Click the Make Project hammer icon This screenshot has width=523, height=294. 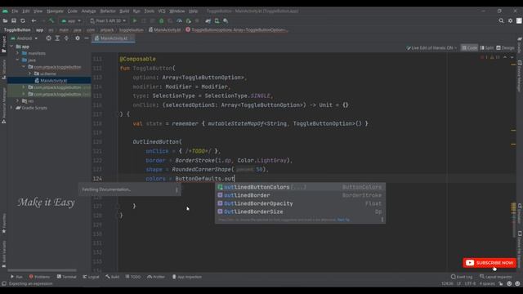(x=51, y=20)
